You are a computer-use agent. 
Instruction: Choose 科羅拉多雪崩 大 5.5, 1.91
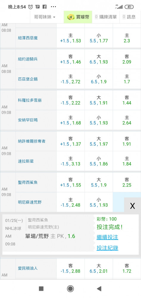click(99, 100)
